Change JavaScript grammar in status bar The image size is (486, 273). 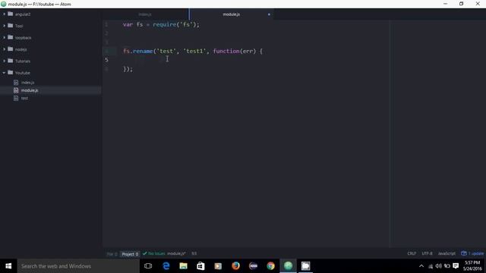pos(447,253)
